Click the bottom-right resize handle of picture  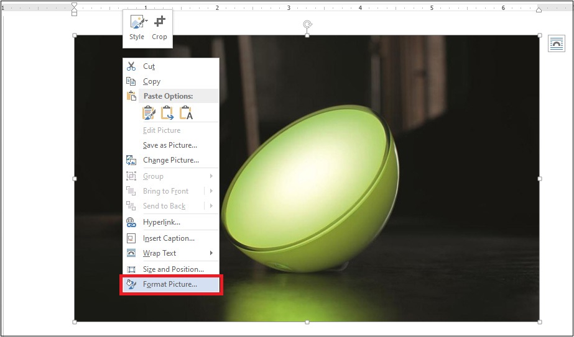pyautogui.click(x=539, y=322)
